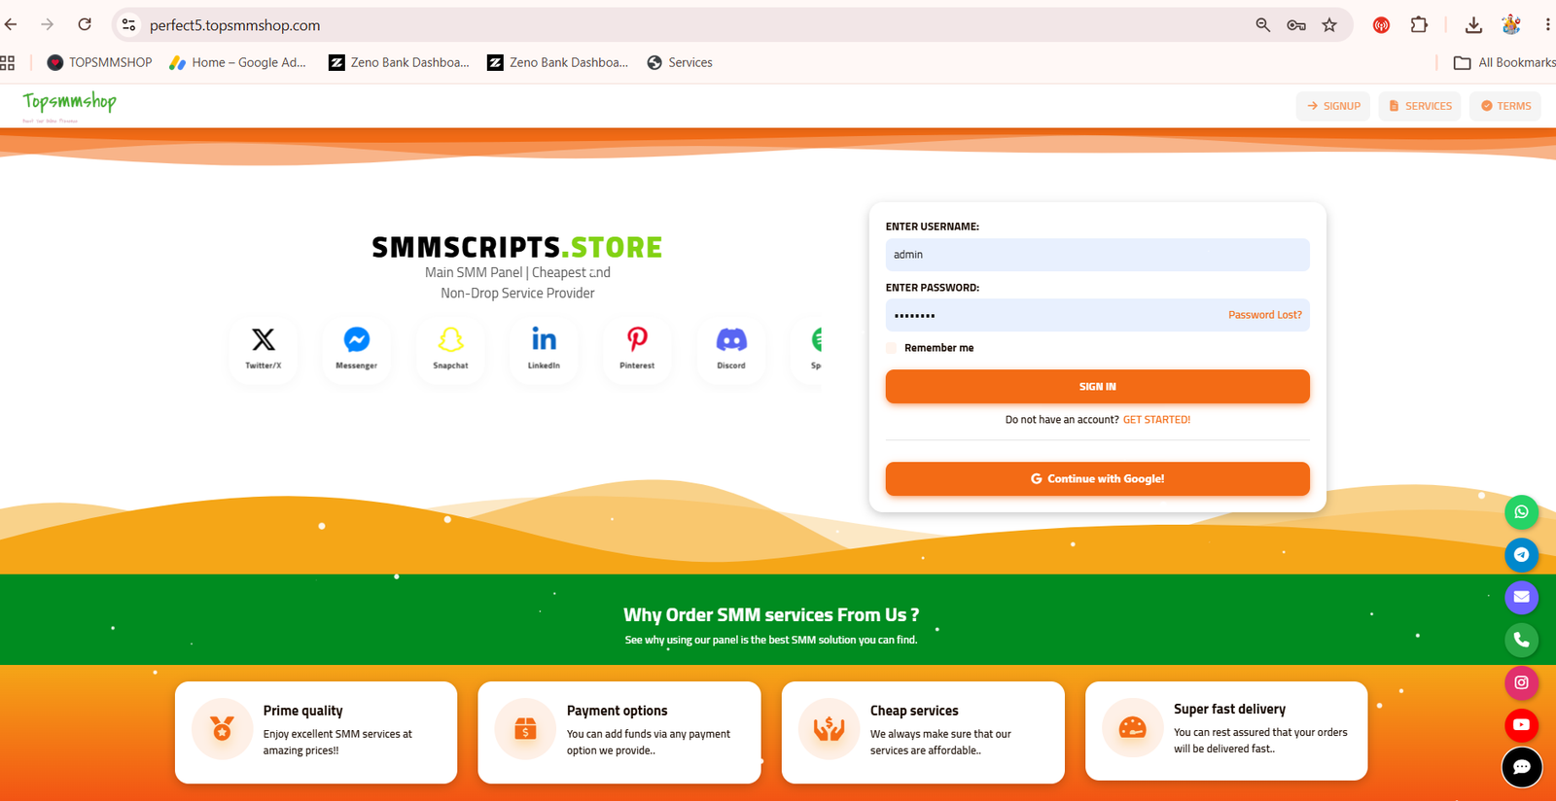Click the Super fast delivery gauge icon
Screen dimensions: 1556x801
[1132, 727]
